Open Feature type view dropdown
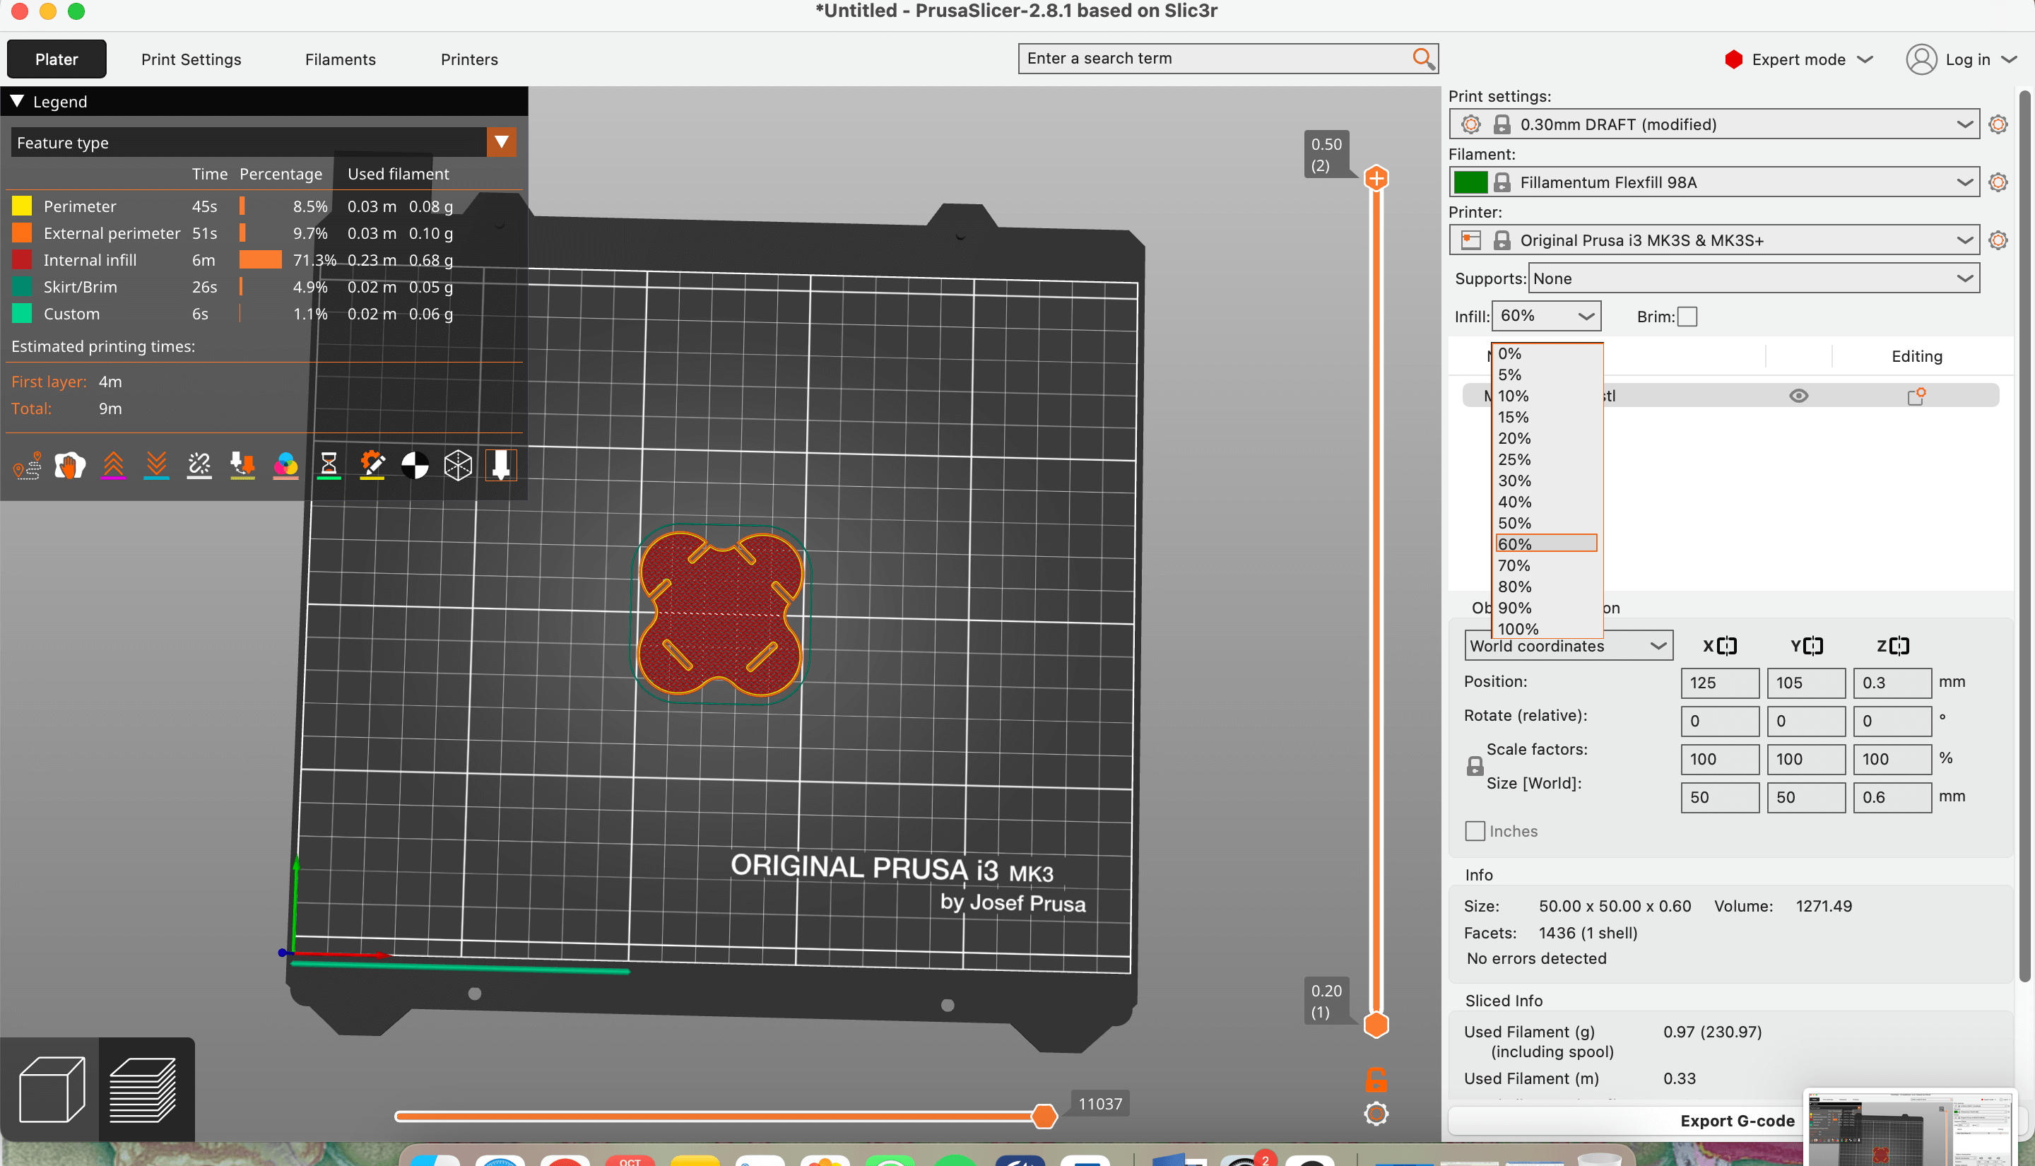 point(501,143)
